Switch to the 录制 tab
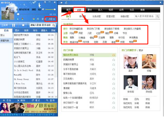The image size is (164, 117). [53, 31]
